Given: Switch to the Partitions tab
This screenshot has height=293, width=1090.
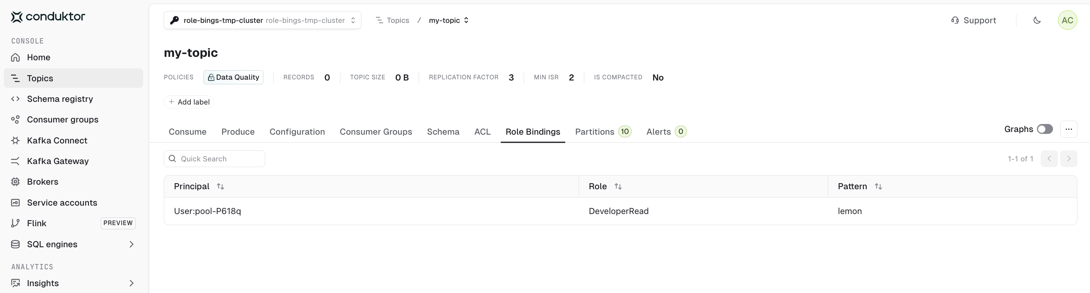Looking at the screenshot, I should 603,132.
